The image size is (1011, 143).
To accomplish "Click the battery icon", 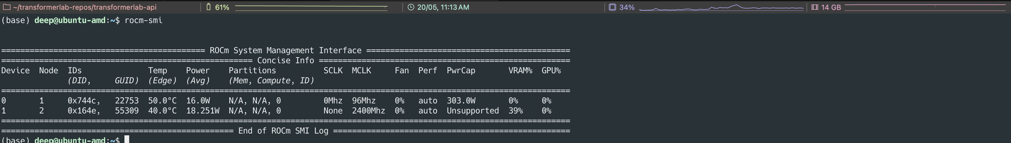I will [209, 7].
